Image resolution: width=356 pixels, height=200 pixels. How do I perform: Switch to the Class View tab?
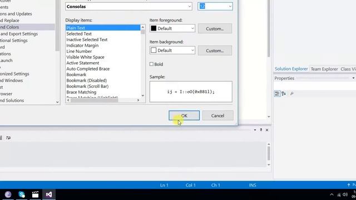(x=348, y=69)
